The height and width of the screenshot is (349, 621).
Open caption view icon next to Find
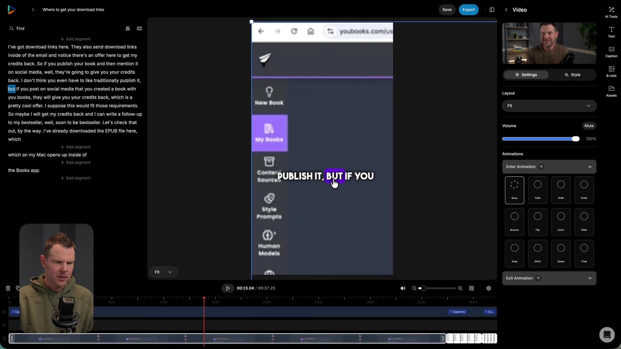coord(139,28)
